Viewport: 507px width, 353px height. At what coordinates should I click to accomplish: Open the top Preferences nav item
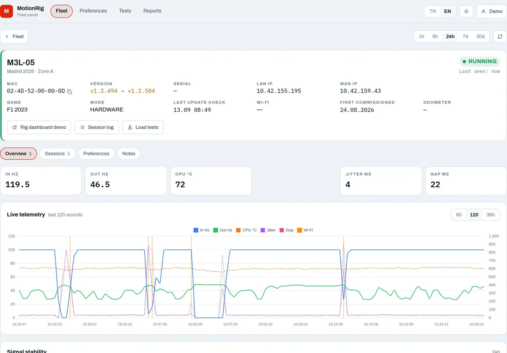93,11
